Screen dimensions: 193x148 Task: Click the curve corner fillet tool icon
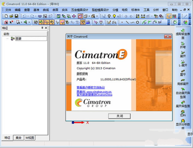150,22
